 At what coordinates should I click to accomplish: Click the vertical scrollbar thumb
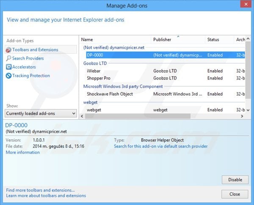248,70
